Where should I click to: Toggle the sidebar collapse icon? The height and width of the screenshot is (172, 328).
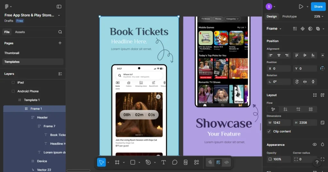click(x=59, y=7)
